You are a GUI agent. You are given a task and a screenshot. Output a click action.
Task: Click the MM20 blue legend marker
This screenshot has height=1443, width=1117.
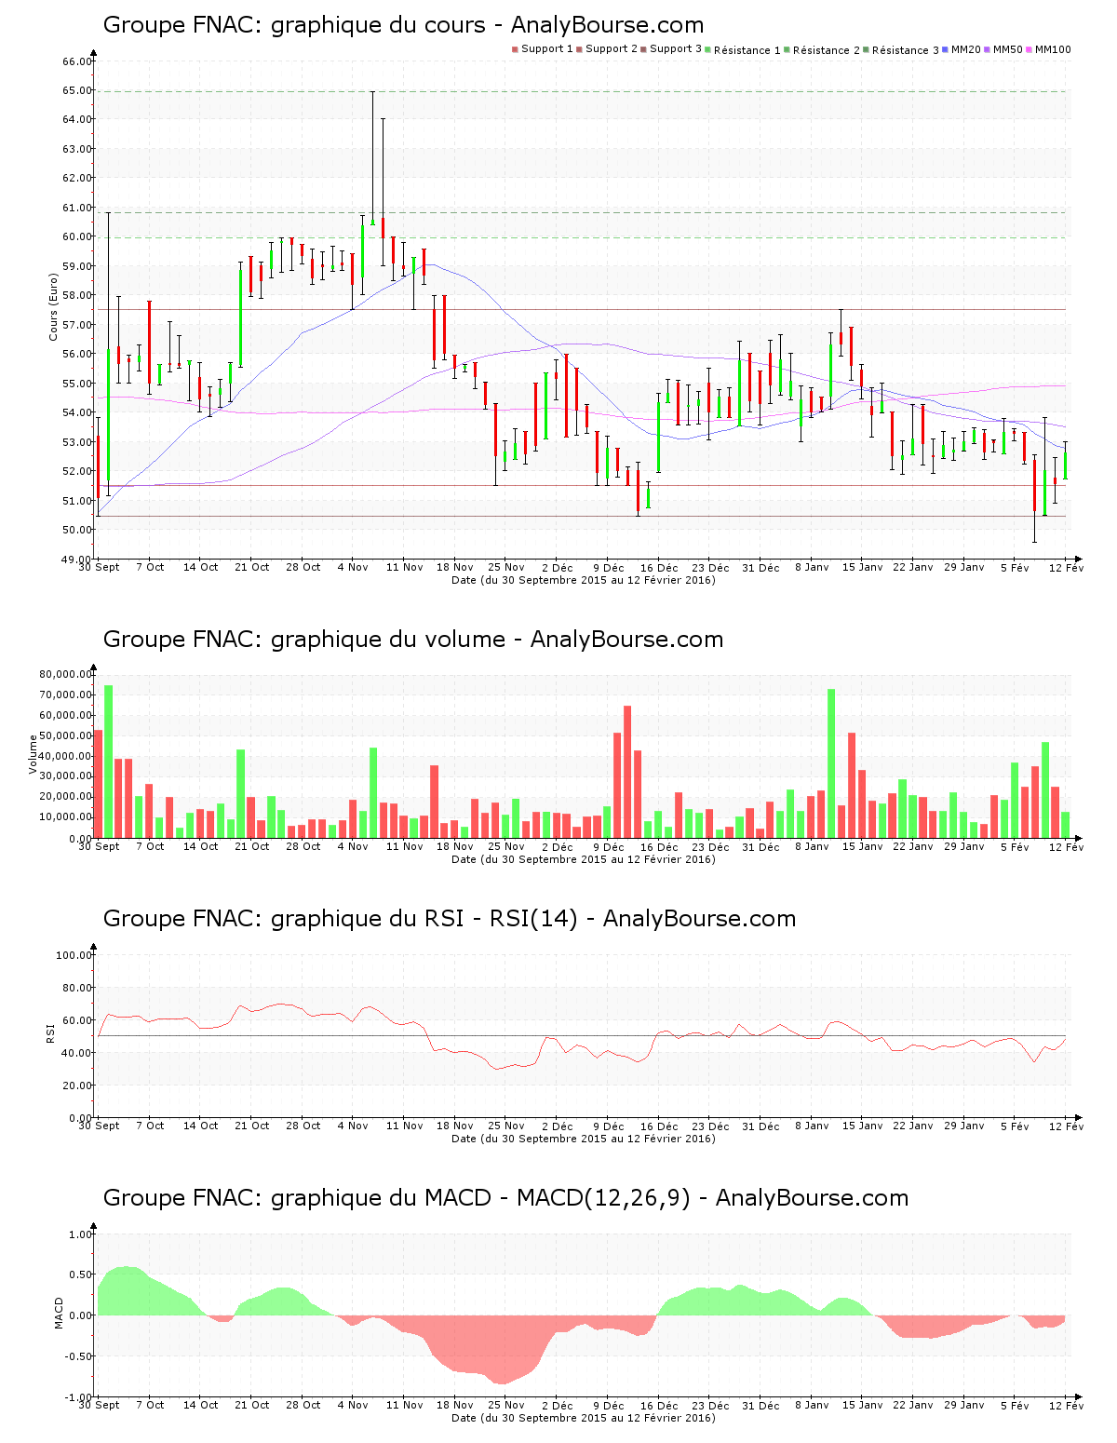click(946, 49)
